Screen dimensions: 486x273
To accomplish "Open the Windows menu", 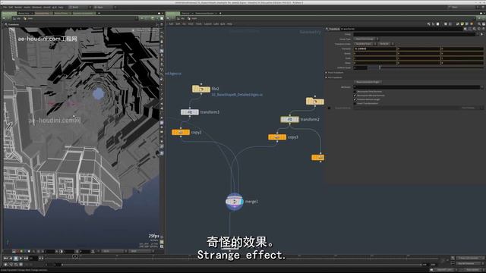I will coord(37,7).
